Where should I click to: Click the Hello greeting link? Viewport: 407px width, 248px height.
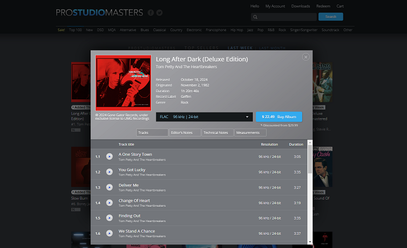coord(255,6)
